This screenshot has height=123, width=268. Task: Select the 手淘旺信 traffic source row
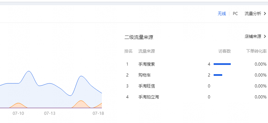[x=196, y=86]
